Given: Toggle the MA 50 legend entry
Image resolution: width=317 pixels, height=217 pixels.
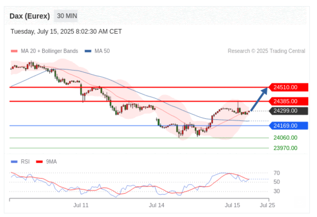Looking at the screenshot, I should (97, 51).
